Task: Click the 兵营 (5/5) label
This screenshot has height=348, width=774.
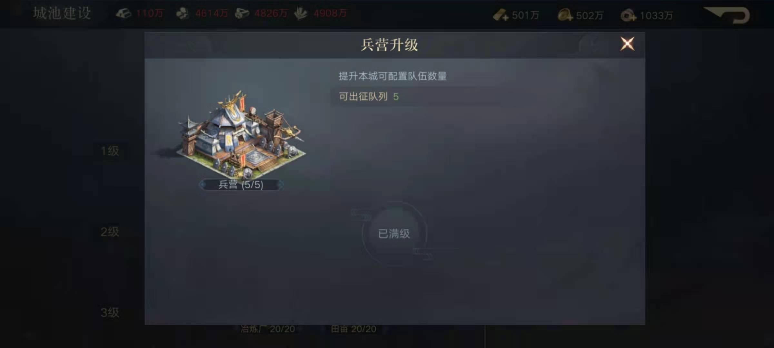Action: coord(241,185)
